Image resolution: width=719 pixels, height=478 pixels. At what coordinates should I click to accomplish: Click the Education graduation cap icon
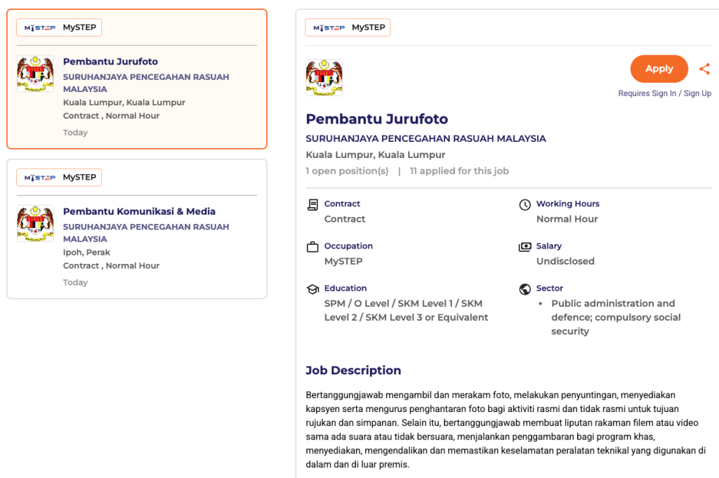click(x=312, y=289)
